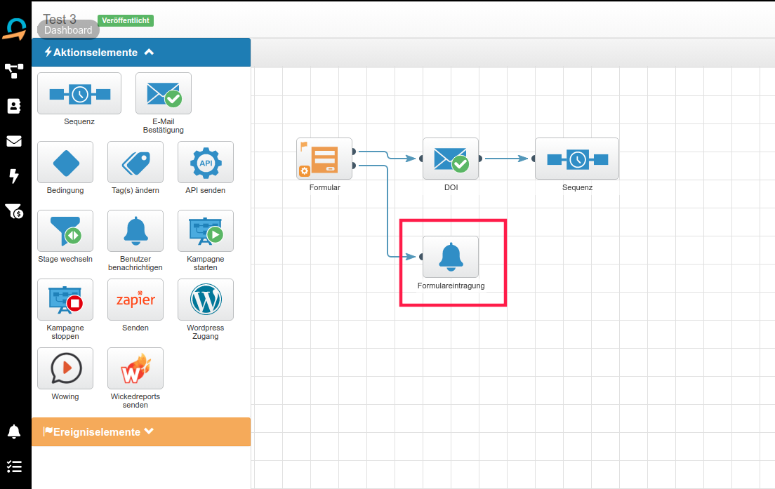Screen dimensions: 775x489
Task: Click the Veröffentlicht status badge
Action: [x=126, y=20]
